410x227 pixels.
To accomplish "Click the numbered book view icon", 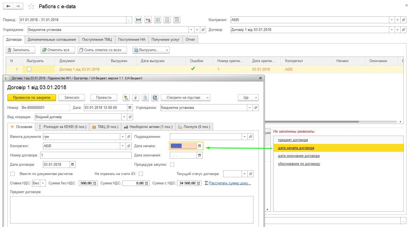I will 158,20.
